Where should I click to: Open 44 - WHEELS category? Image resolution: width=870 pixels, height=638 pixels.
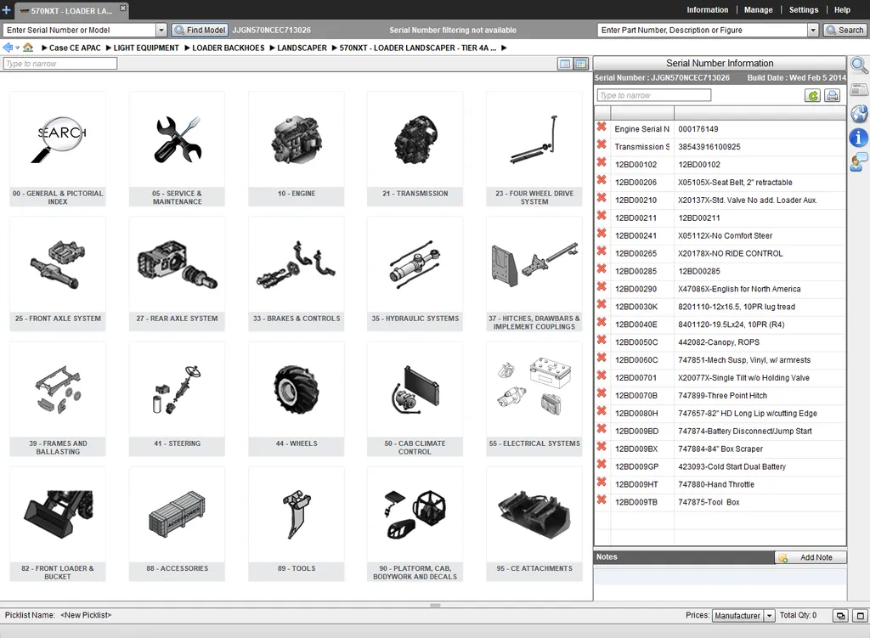click(x=297, y=399)
